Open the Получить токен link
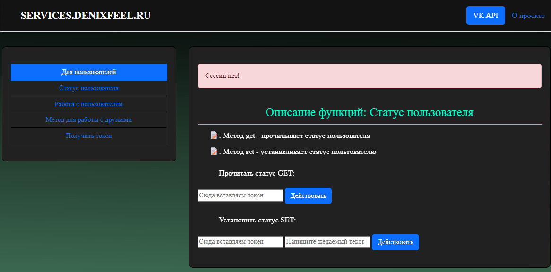 [89, 136]
